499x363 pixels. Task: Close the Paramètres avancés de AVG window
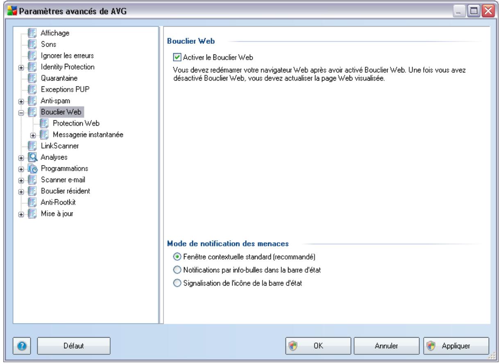(488, 10)
